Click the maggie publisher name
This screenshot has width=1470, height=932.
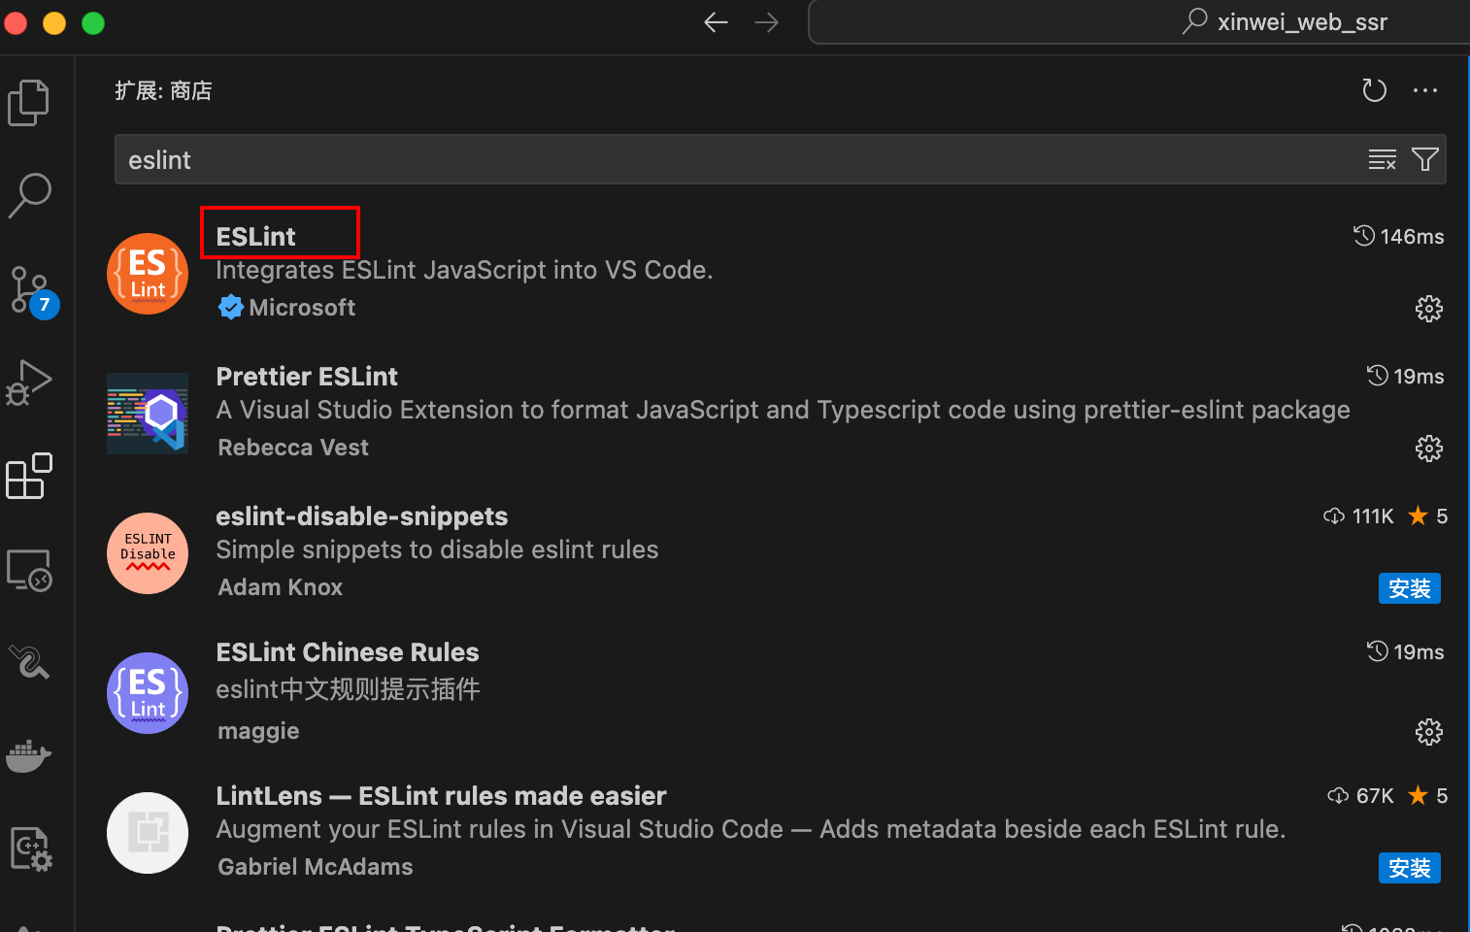(258, 731)
